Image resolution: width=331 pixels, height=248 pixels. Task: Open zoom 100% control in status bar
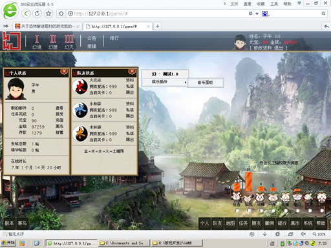pos(319,234)
